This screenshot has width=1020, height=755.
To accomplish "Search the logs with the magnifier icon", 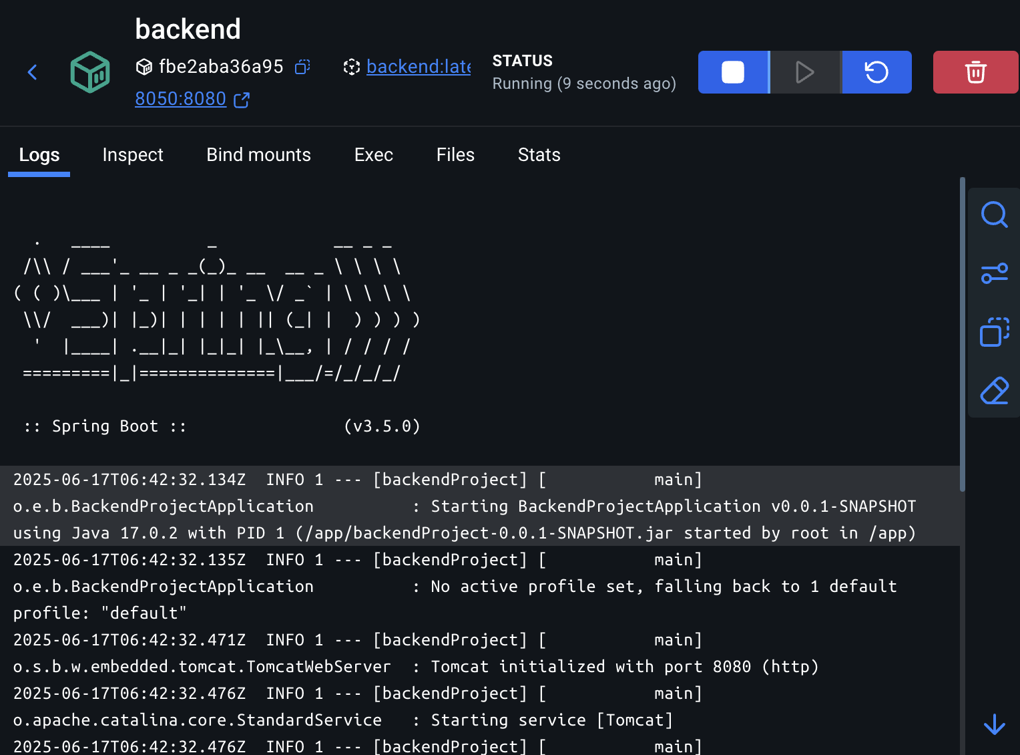I will 994,214.
